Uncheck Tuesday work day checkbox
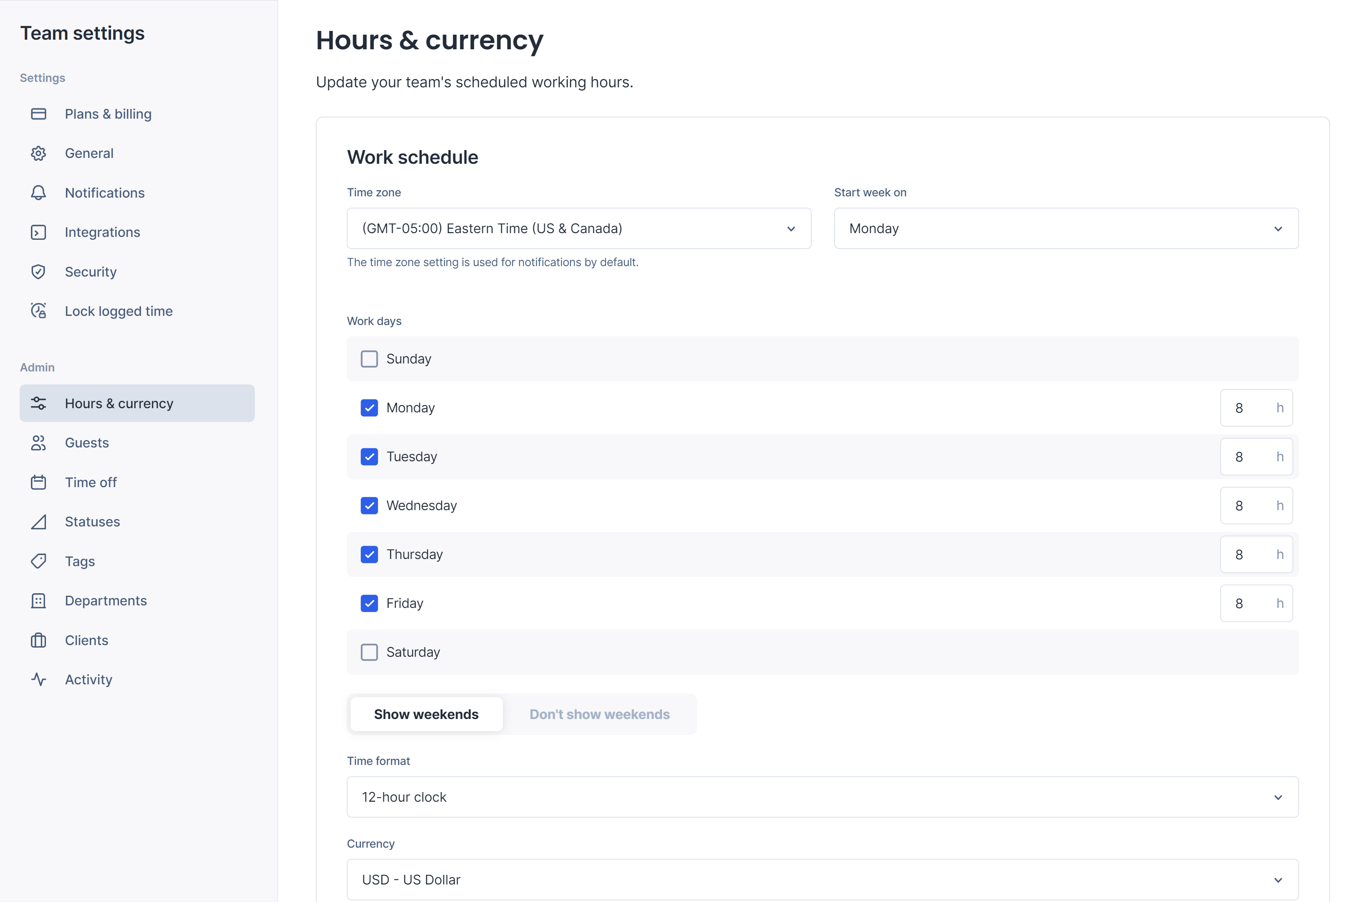This screenshot has height=902, width=1366. [x=369, y=457]
